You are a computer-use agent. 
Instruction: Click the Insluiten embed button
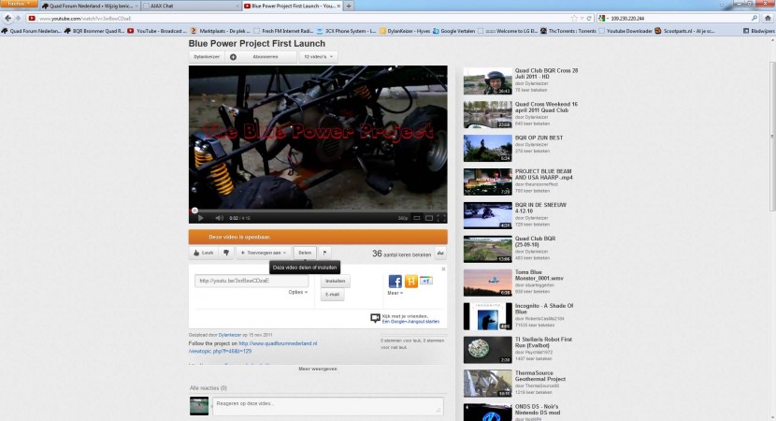[x=334, y=281]
